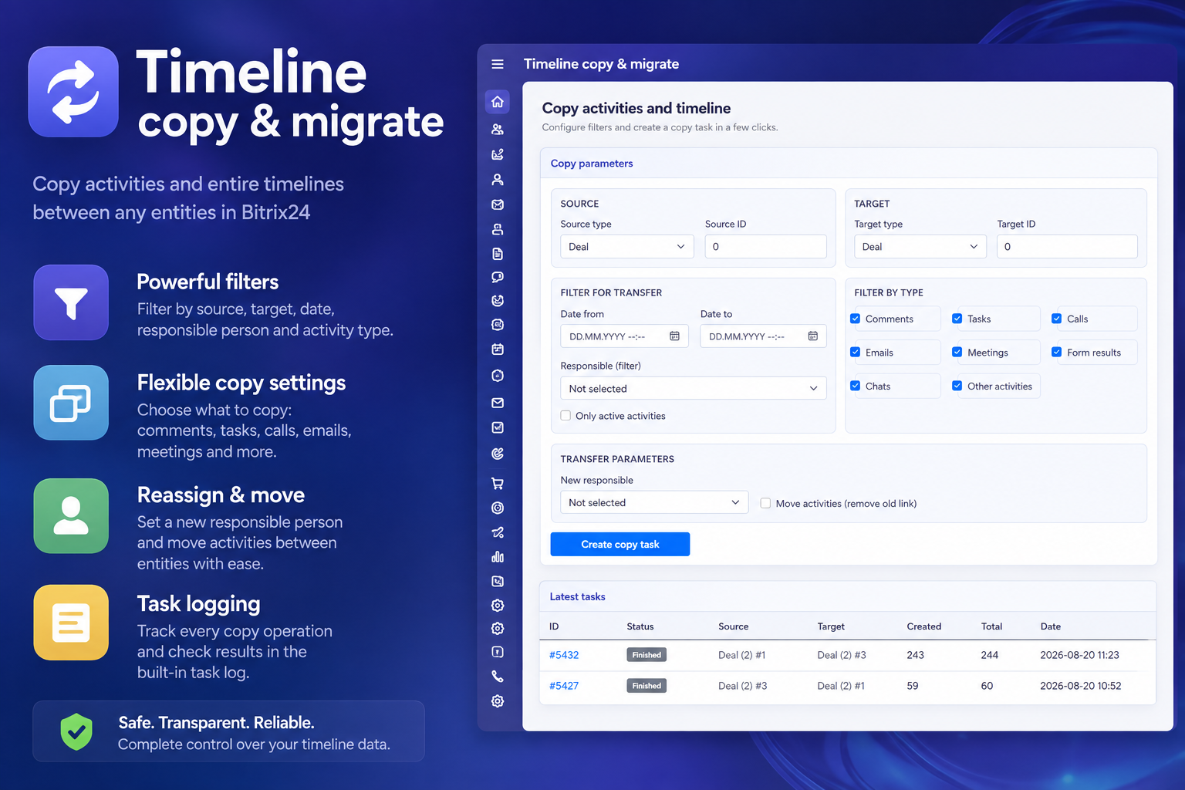This screenshot has height=790, width=1185.
Task: Uncheck the Other activities checkbox
Action: click(957, 386)
